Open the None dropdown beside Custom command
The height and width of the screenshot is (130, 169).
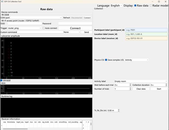click(72, 32)
